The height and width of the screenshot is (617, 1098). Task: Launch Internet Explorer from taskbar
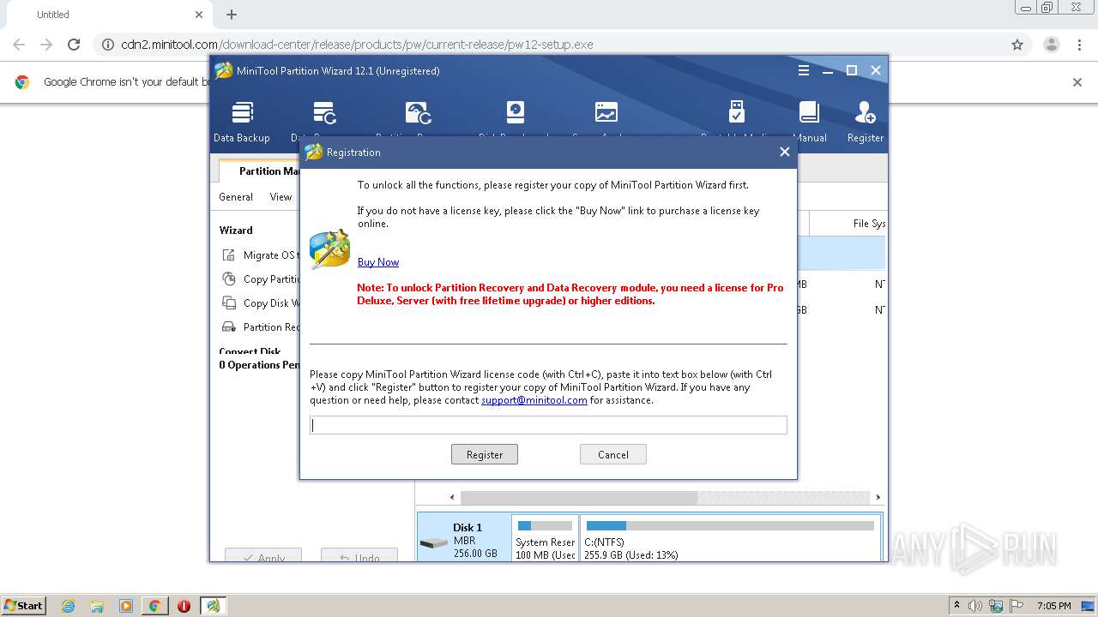coord(69,606)
